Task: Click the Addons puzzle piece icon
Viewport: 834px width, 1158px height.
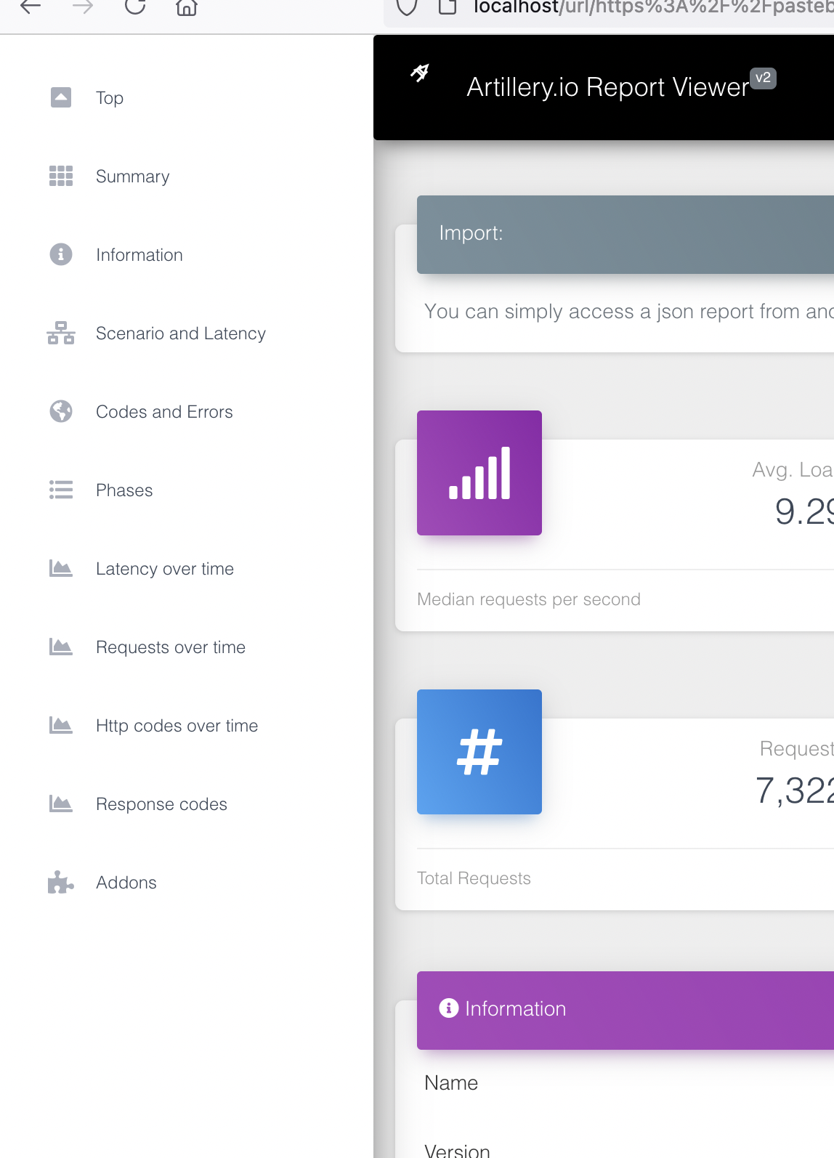Action: (61, 882)
